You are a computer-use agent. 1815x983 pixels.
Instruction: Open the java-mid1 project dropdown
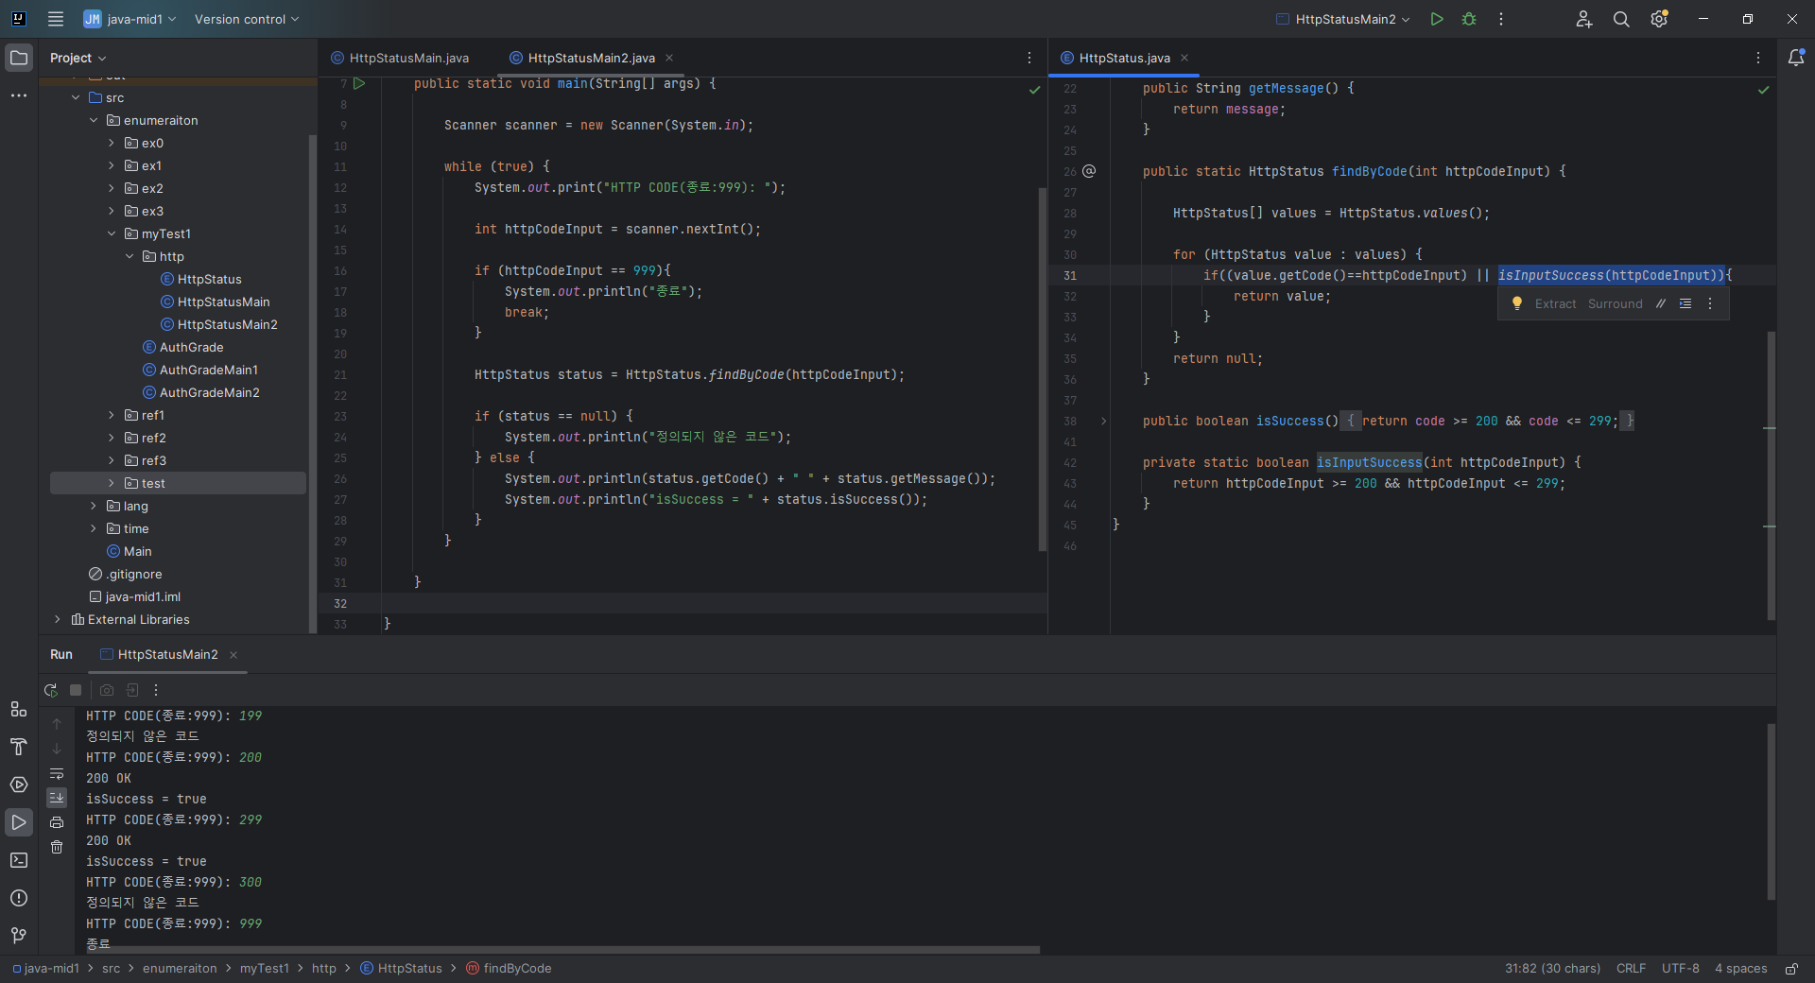pyautogui.click(x=130, y=19)
